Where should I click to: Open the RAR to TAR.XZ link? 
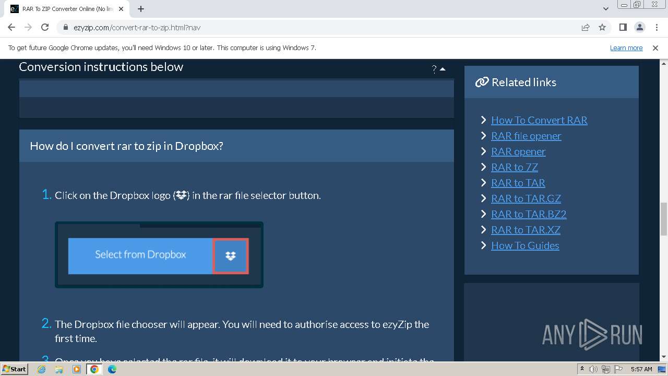coord(526,230)
